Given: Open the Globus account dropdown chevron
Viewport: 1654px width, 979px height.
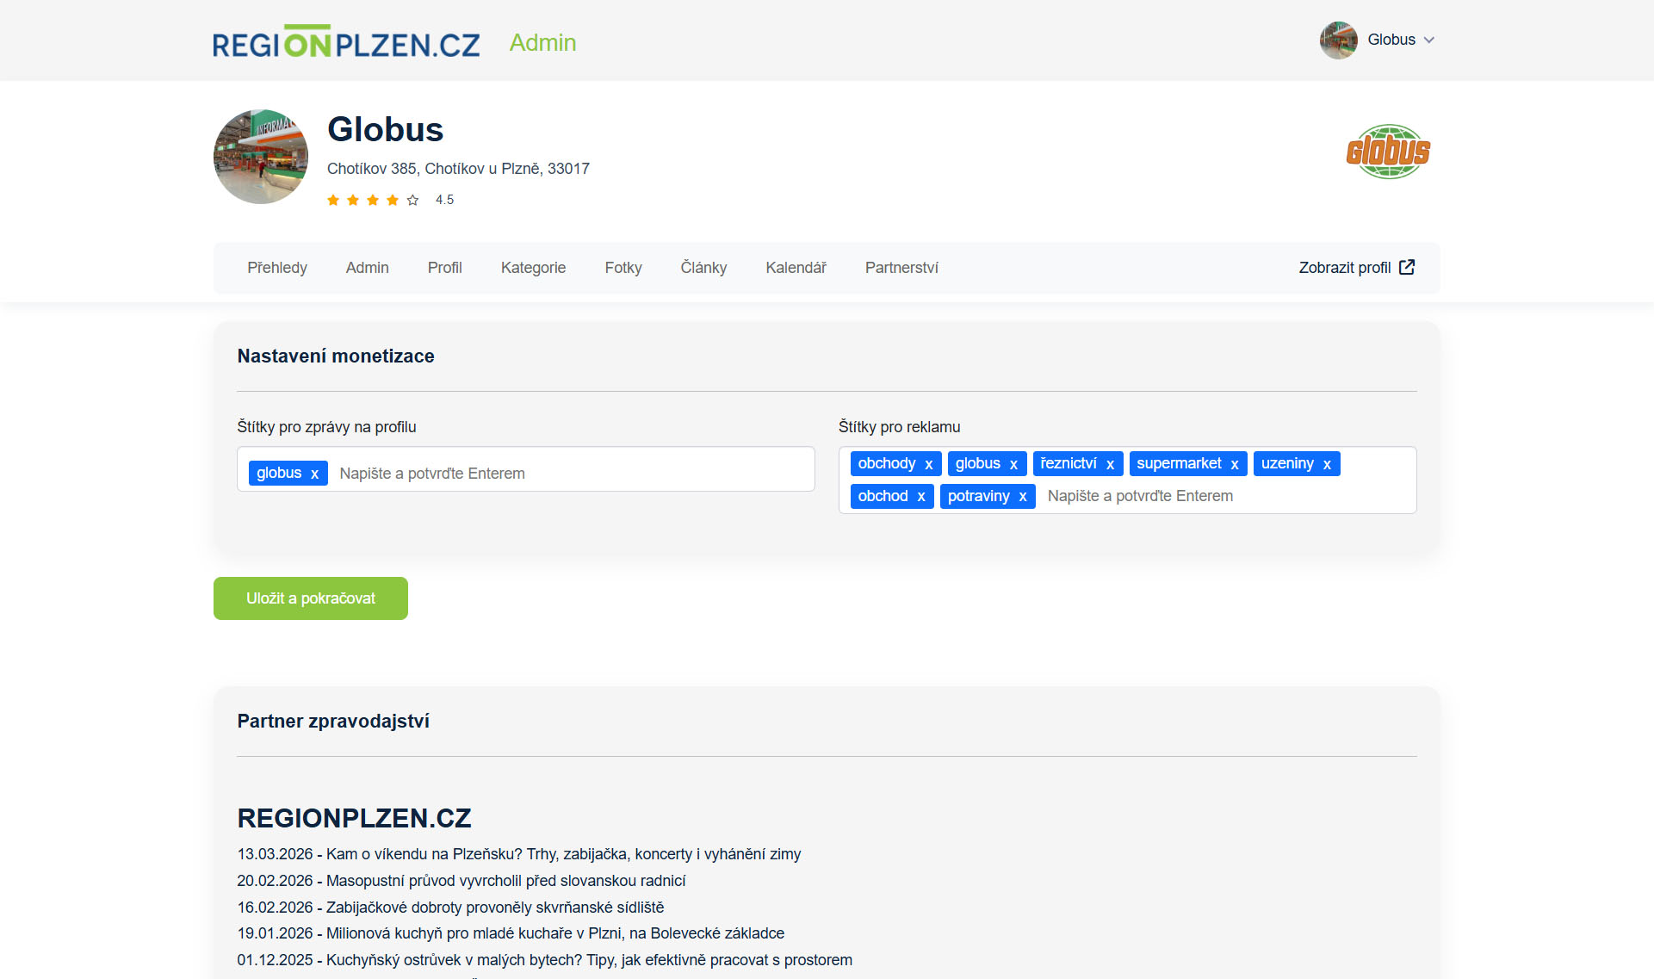Looking at the screenshot, I should click(x=1429, y=40).
